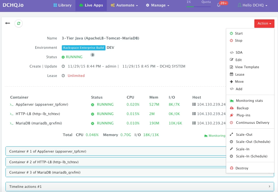This screenshot has width=278, height=192.
Task: Click terminal icon for HTTP-LB container
Action: point(12,114)
